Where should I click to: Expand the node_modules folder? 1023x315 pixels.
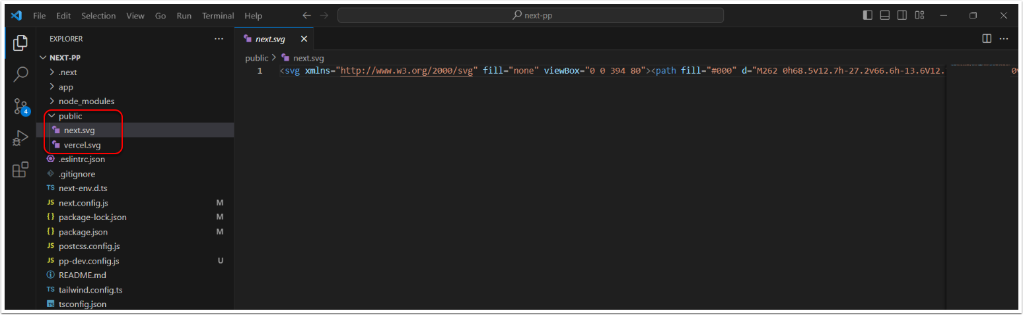[x=86, y=101]
